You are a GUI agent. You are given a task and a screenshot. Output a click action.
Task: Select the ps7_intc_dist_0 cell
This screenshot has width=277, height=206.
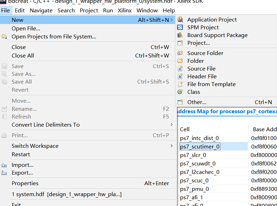(x=199, y=138)
